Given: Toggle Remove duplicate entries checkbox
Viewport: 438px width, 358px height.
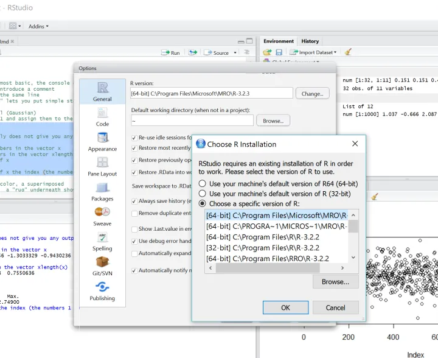Looking at the screenshot, I should tap(134, 214).
